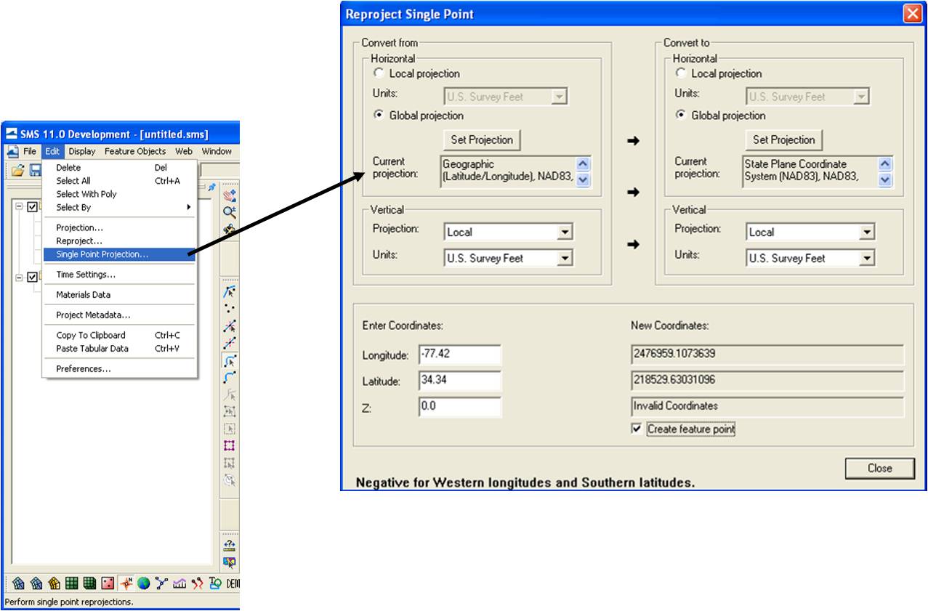This screenshot has width=928, height=611.
Task: Click the Z coordinate input field
Action: (x=460, y=406)
